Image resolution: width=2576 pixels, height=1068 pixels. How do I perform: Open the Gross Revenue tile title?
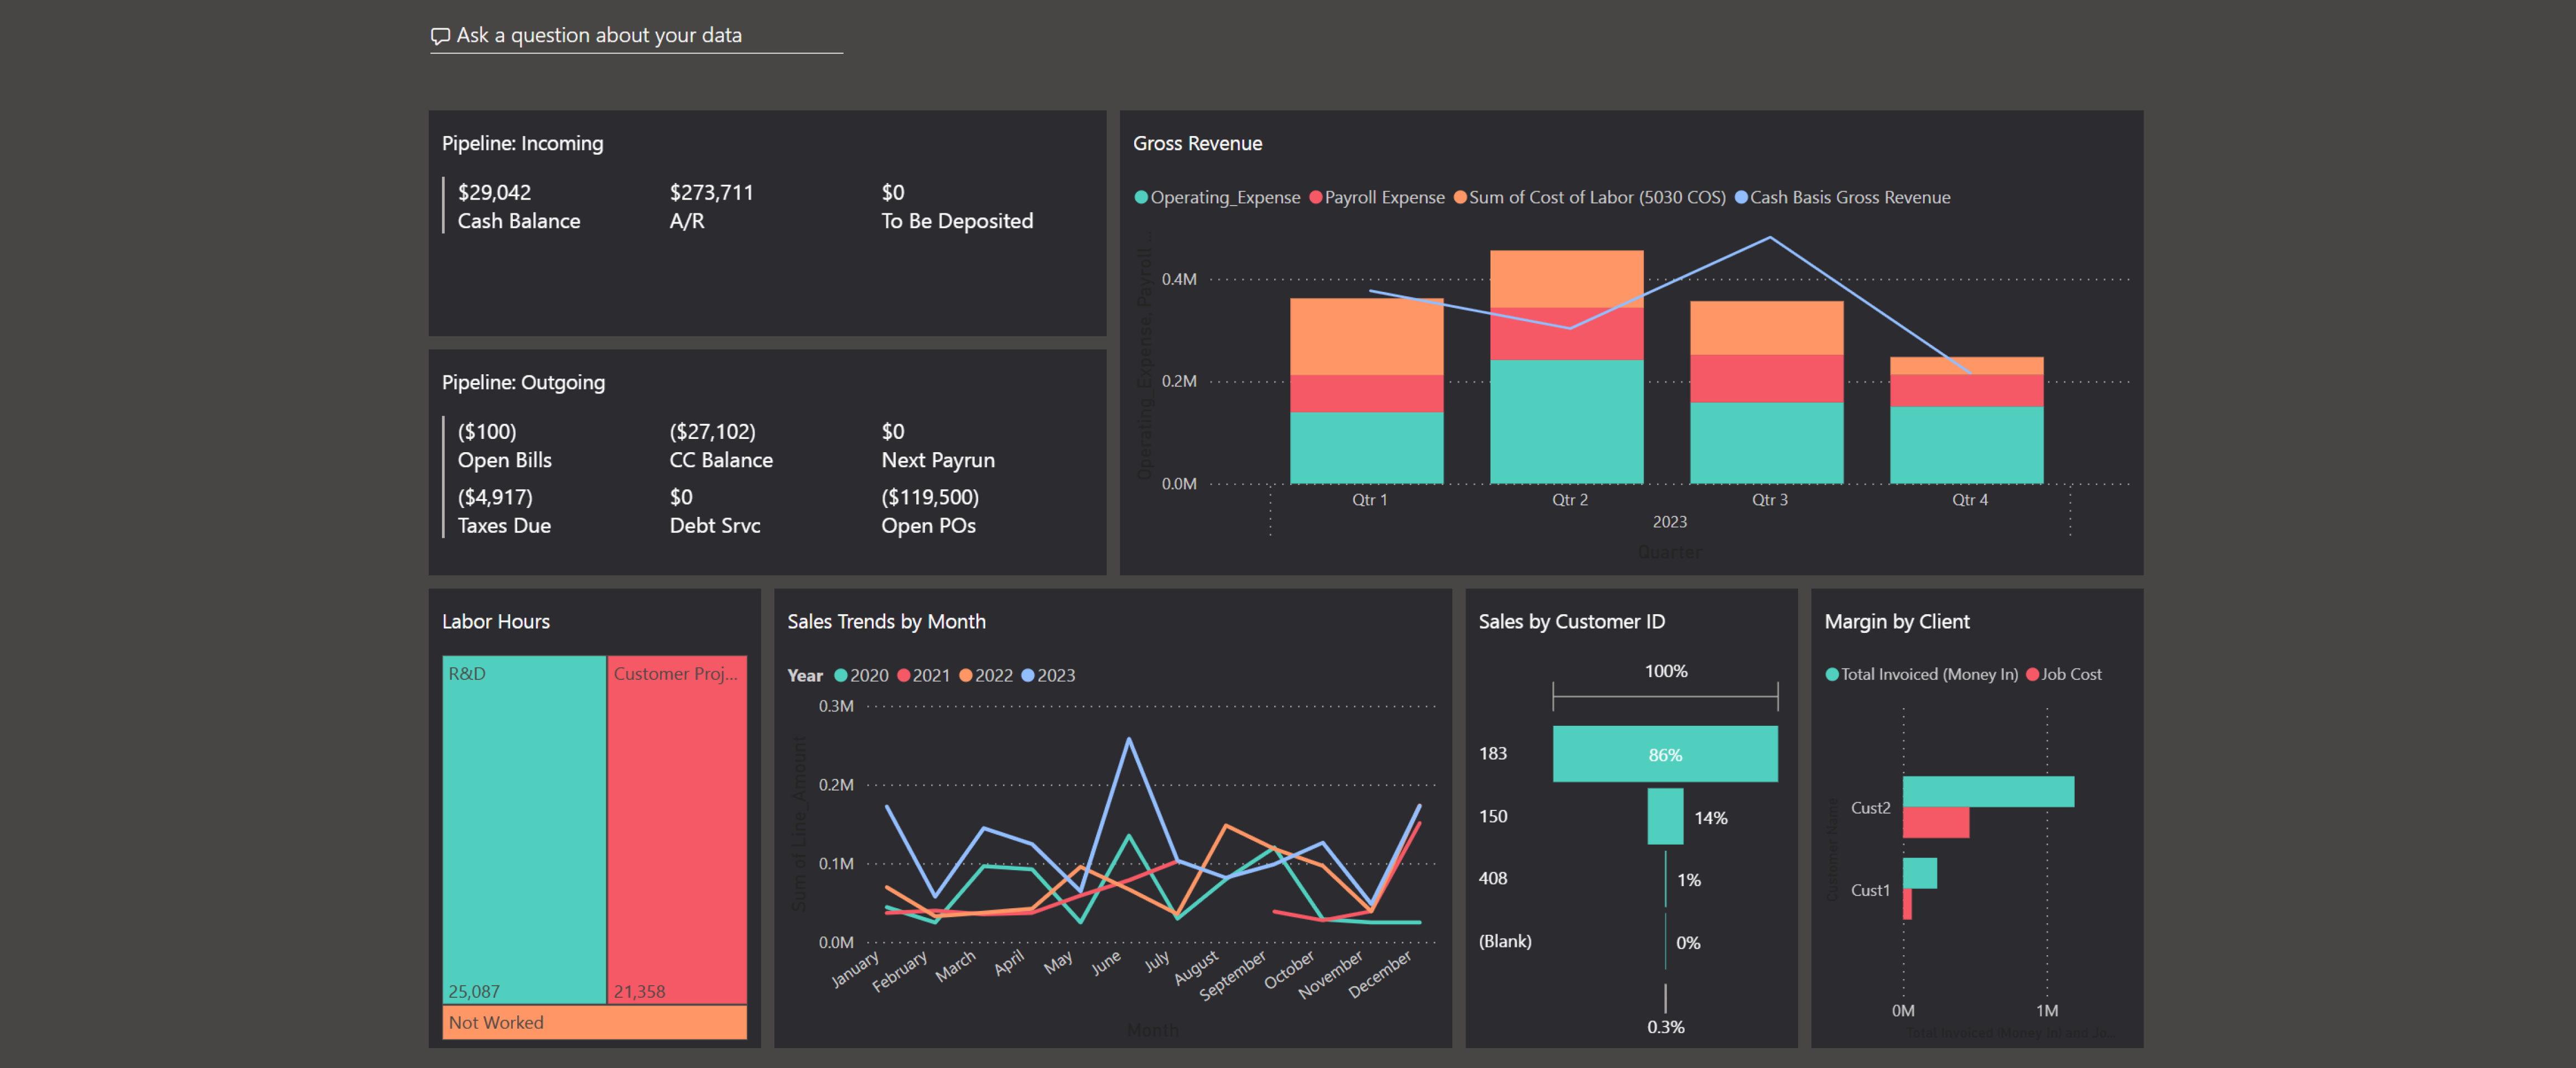(x=1197, y=144)
